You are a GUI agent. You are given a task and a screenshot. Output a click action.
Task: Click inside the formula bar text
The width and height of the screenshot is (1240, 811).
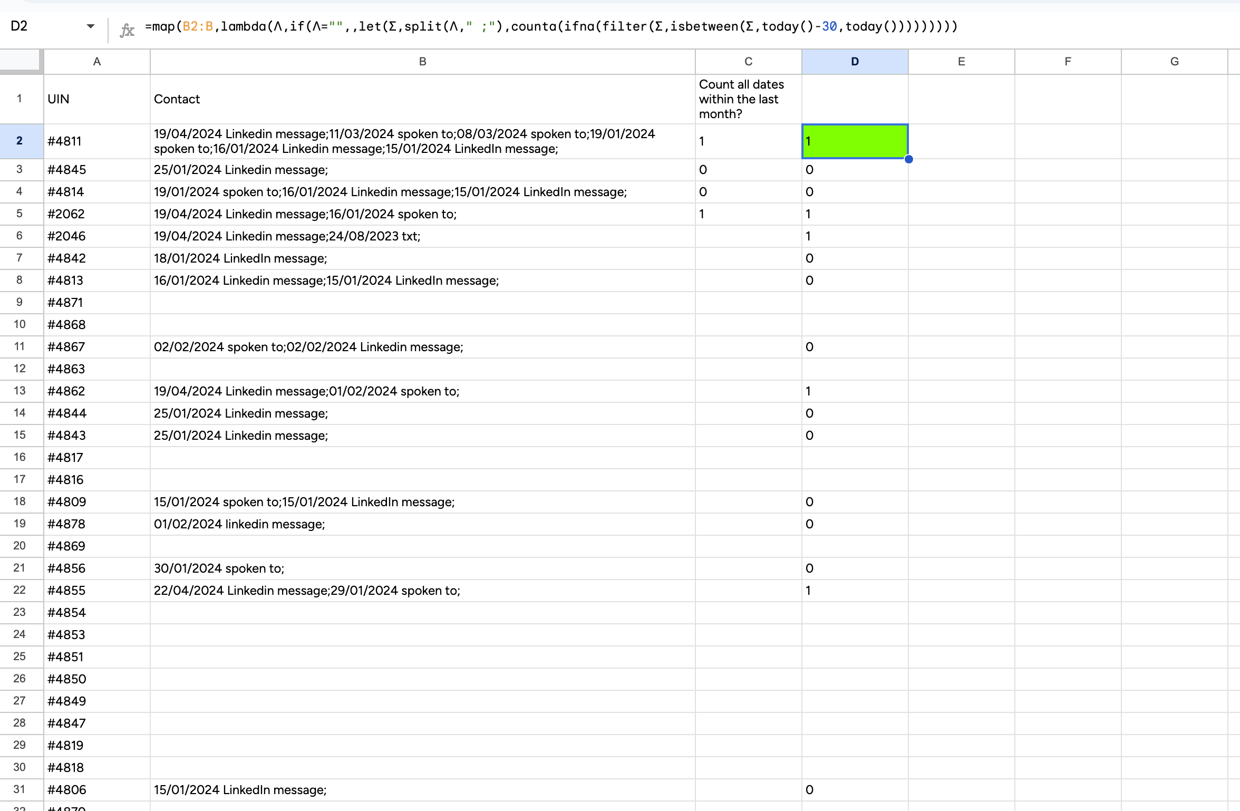pos(551,26)
